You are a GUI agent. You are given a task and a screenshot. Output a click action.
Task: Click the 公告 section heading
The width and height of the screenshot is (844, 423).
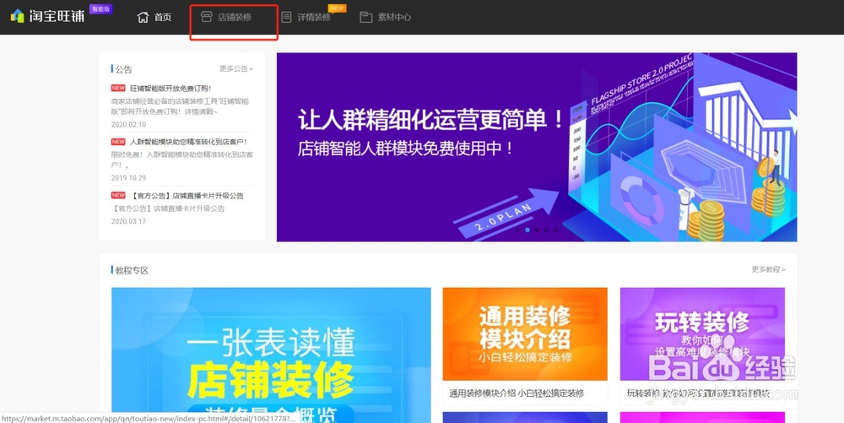pyautogui.click(x=123, y=69)
